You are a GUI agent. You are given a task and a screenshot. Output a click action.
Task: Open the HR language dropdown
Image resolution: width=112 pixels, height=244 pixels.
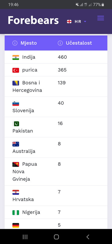(x=76, y=22)
